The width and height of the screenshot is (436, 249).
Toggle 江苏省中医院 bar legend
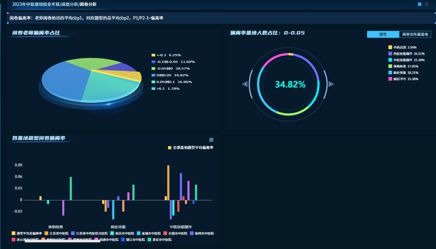(x=57, y=233)
